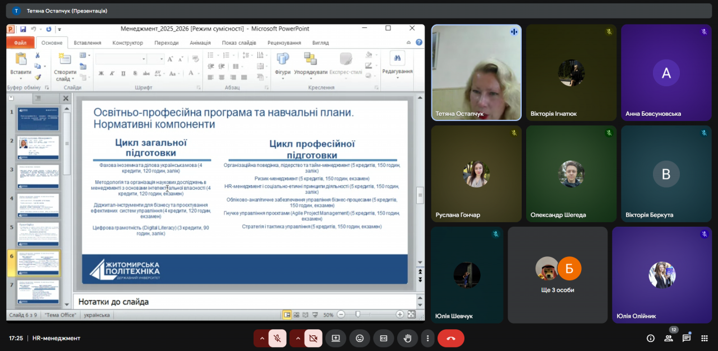This screenshot has width=718, height=351.
Task: Switch to the Вставлення ribbon tab
Action: point(88,43)
